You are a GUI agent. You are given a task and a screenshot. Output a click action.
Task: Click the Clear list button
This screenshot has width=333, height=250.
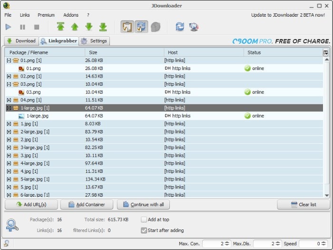304,204
